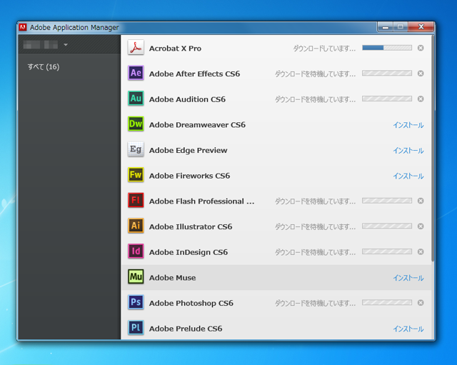This screenshot has height=365, width=457.
Task: Cancel the Flash Professional queued download
Action: click(x=421, y=201)
